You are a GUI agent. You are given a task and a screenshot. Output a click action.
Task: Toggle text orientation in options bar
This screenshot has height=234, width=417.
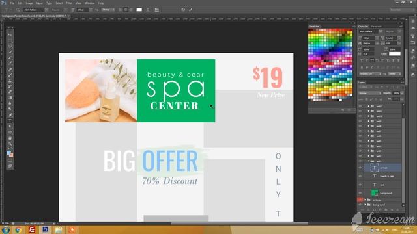tap(18, 10)
